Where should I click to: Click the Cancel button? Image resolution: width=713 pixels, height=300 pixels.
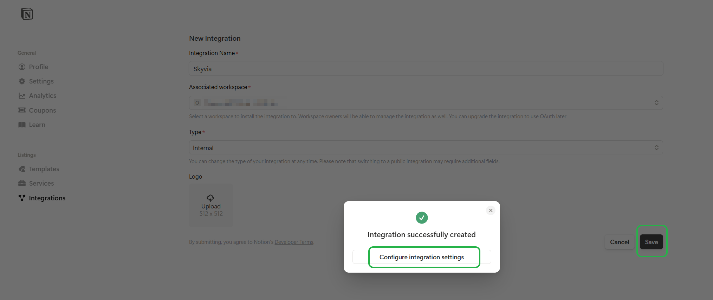tap(619, 242)
